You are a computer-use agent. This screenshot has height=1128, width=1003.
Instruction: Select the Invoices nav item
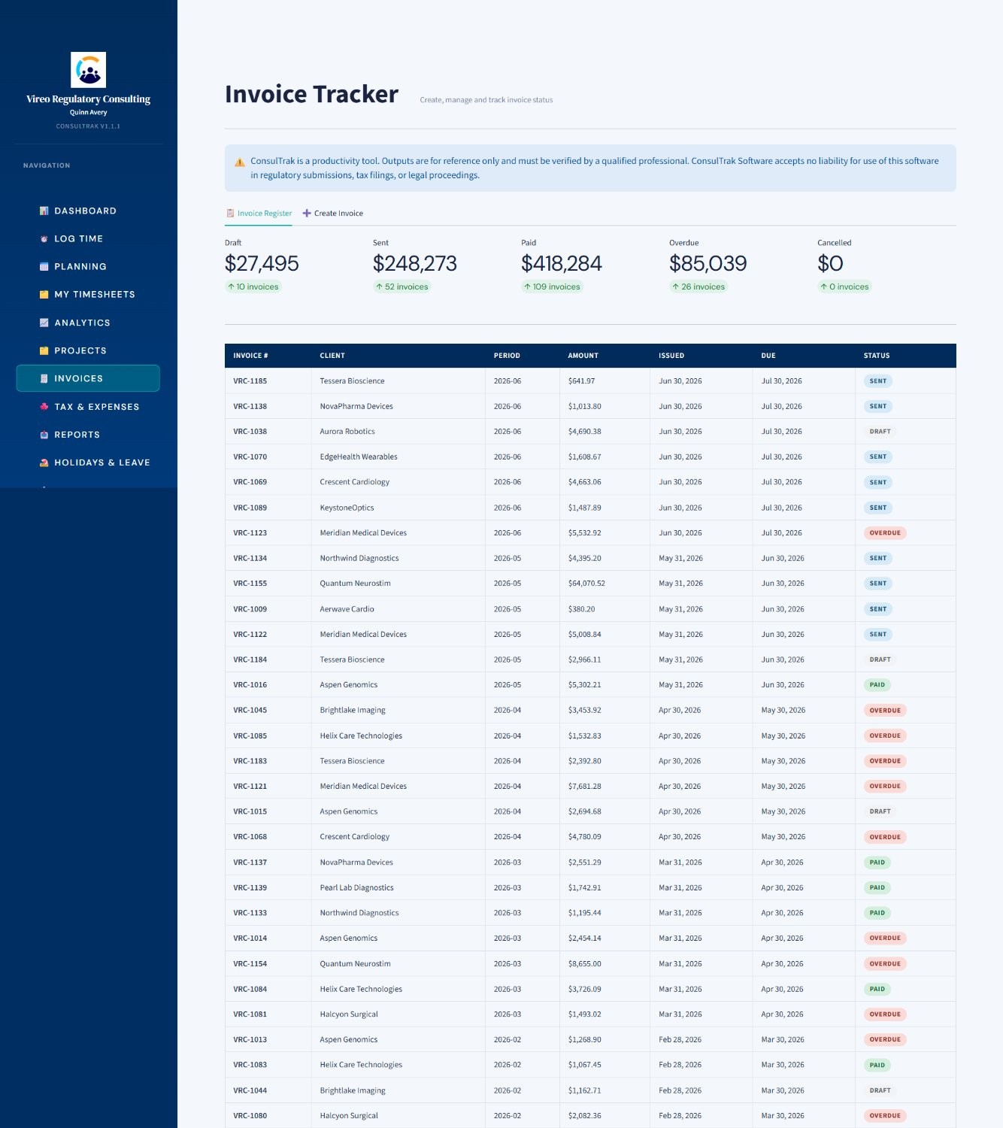click(x=88, y=378)
